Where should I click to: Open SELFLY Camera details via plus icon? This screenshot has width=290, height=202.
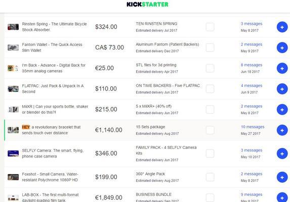click(282, 154)
